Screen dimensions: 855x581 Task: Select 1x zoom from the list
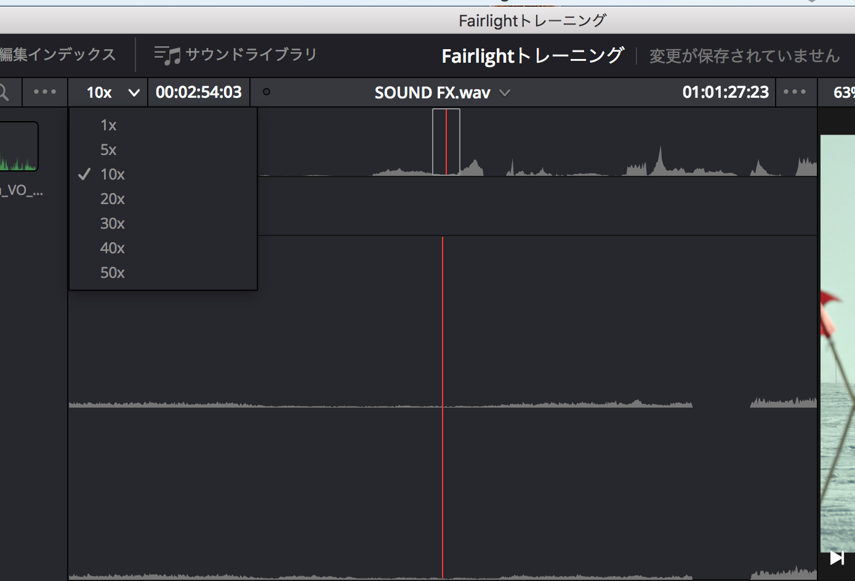pos(108,125)
